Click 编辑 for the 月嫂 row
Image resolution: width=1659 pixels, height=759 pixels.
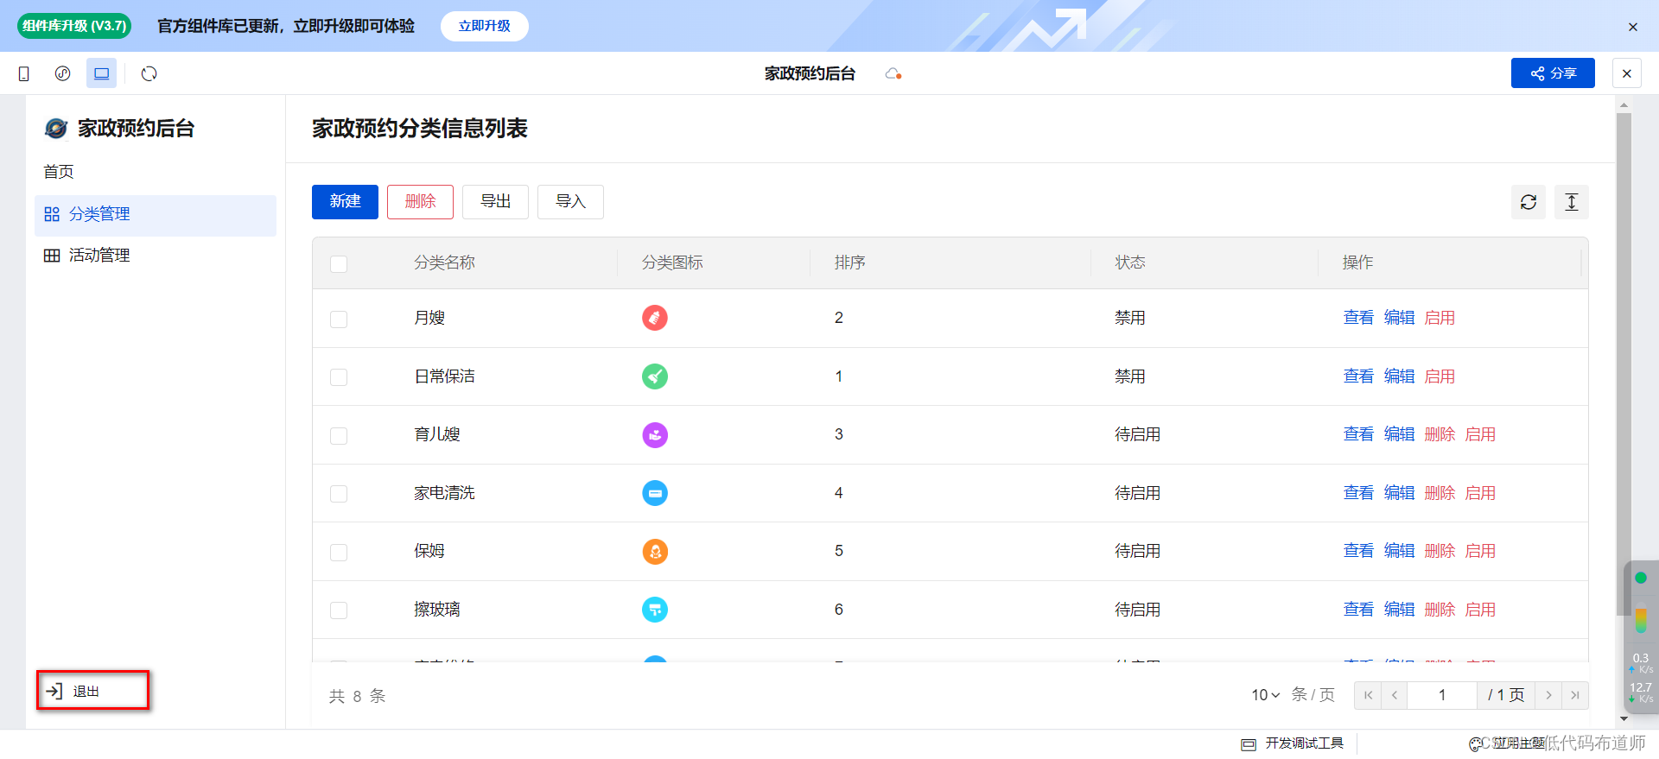coord(1399,318)
